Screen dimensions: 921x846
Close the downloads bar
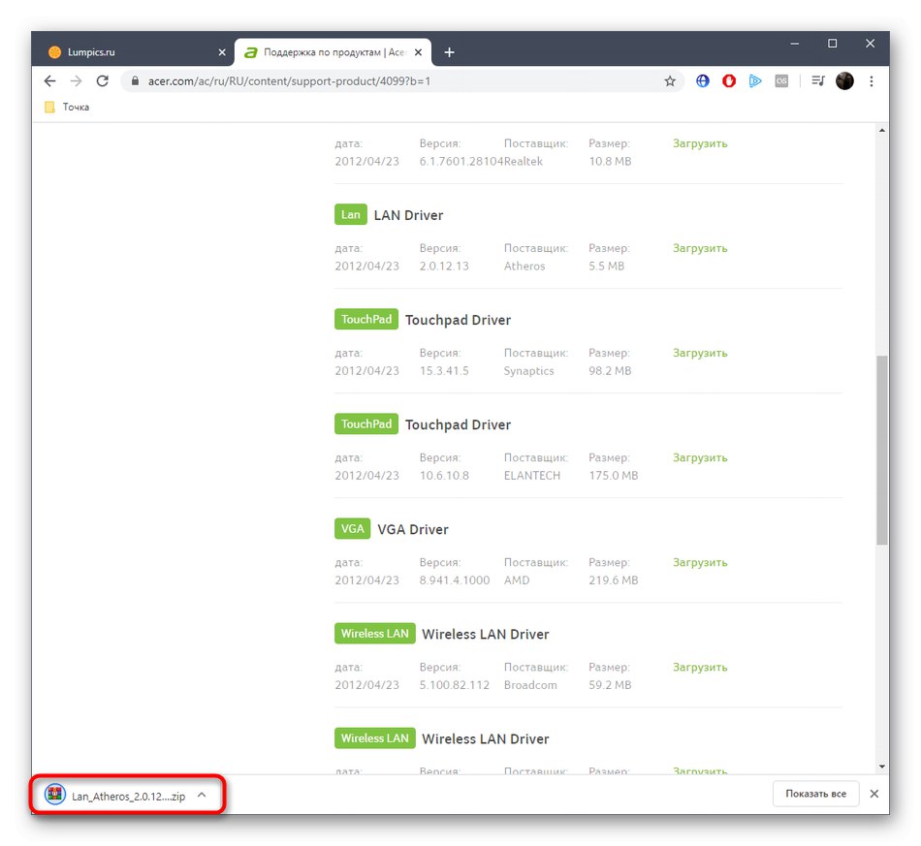click(x=874, y=794)
